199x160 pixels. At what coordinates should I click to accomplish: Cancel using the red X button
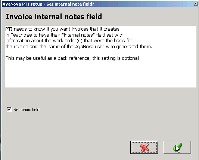pyautogui.click(x=144, y=147)
